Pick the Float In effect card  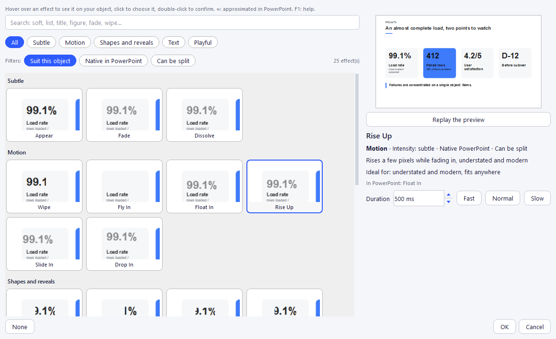coord(204,186)
